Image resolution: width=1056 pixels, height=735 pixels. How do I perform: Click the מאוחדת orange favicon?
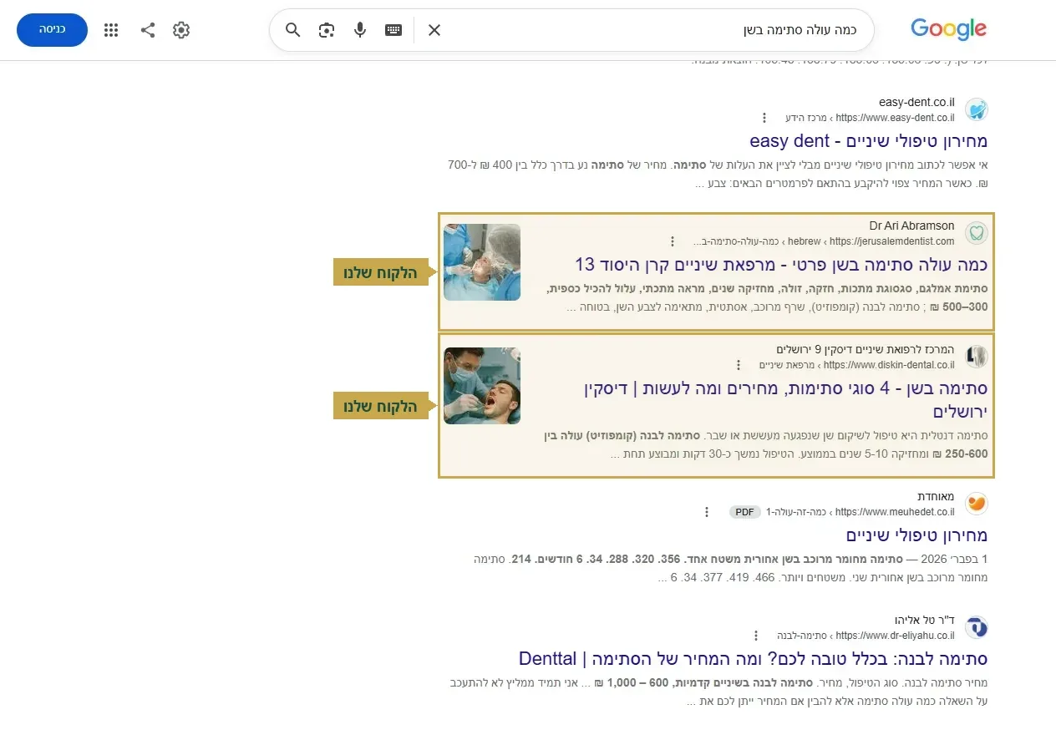pos(976,504)
